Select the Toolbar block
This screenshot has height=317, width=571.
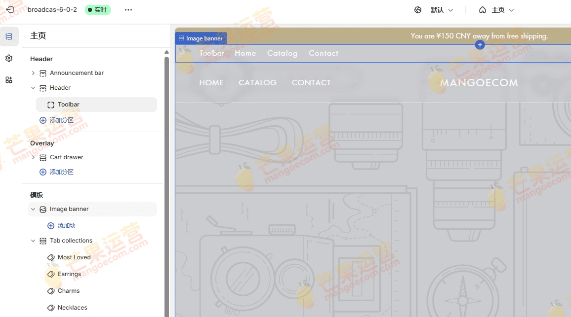tap(96, 105)
